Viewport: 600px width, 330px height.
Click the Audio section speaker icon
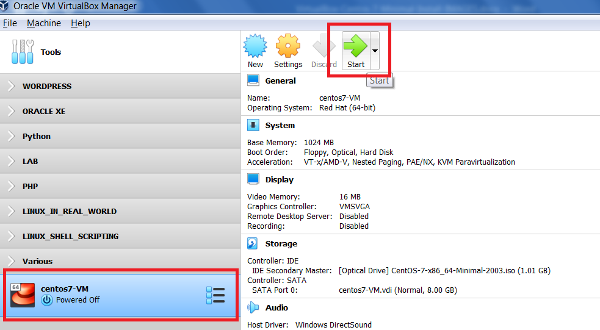coord(253,307)
